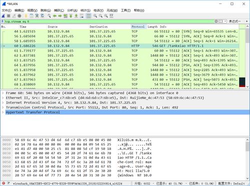The image size is (250, 186).
Task: Sort by the Protocol column header
Action: tap(138, 27)
